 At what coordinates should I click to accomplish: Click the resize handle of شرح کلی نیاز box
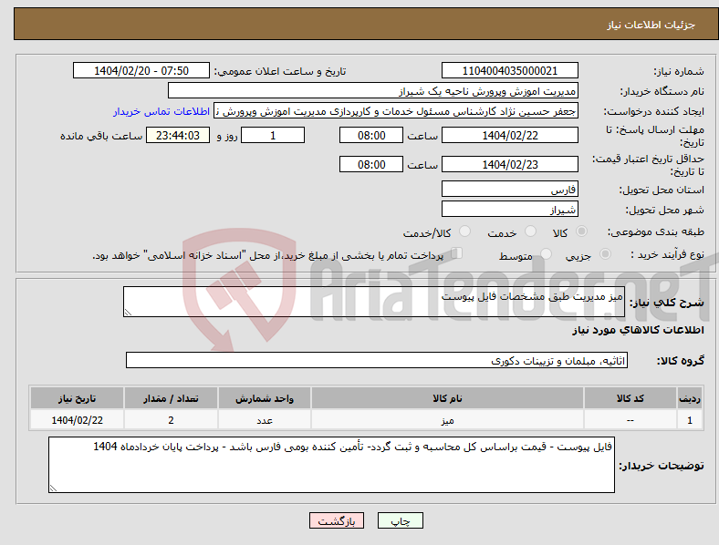[x=128, y=313]
